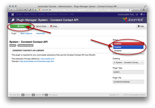
Task: Click the CONSTANT CONTACT API LIBRARY heading
Action: [x=28, y=51]
